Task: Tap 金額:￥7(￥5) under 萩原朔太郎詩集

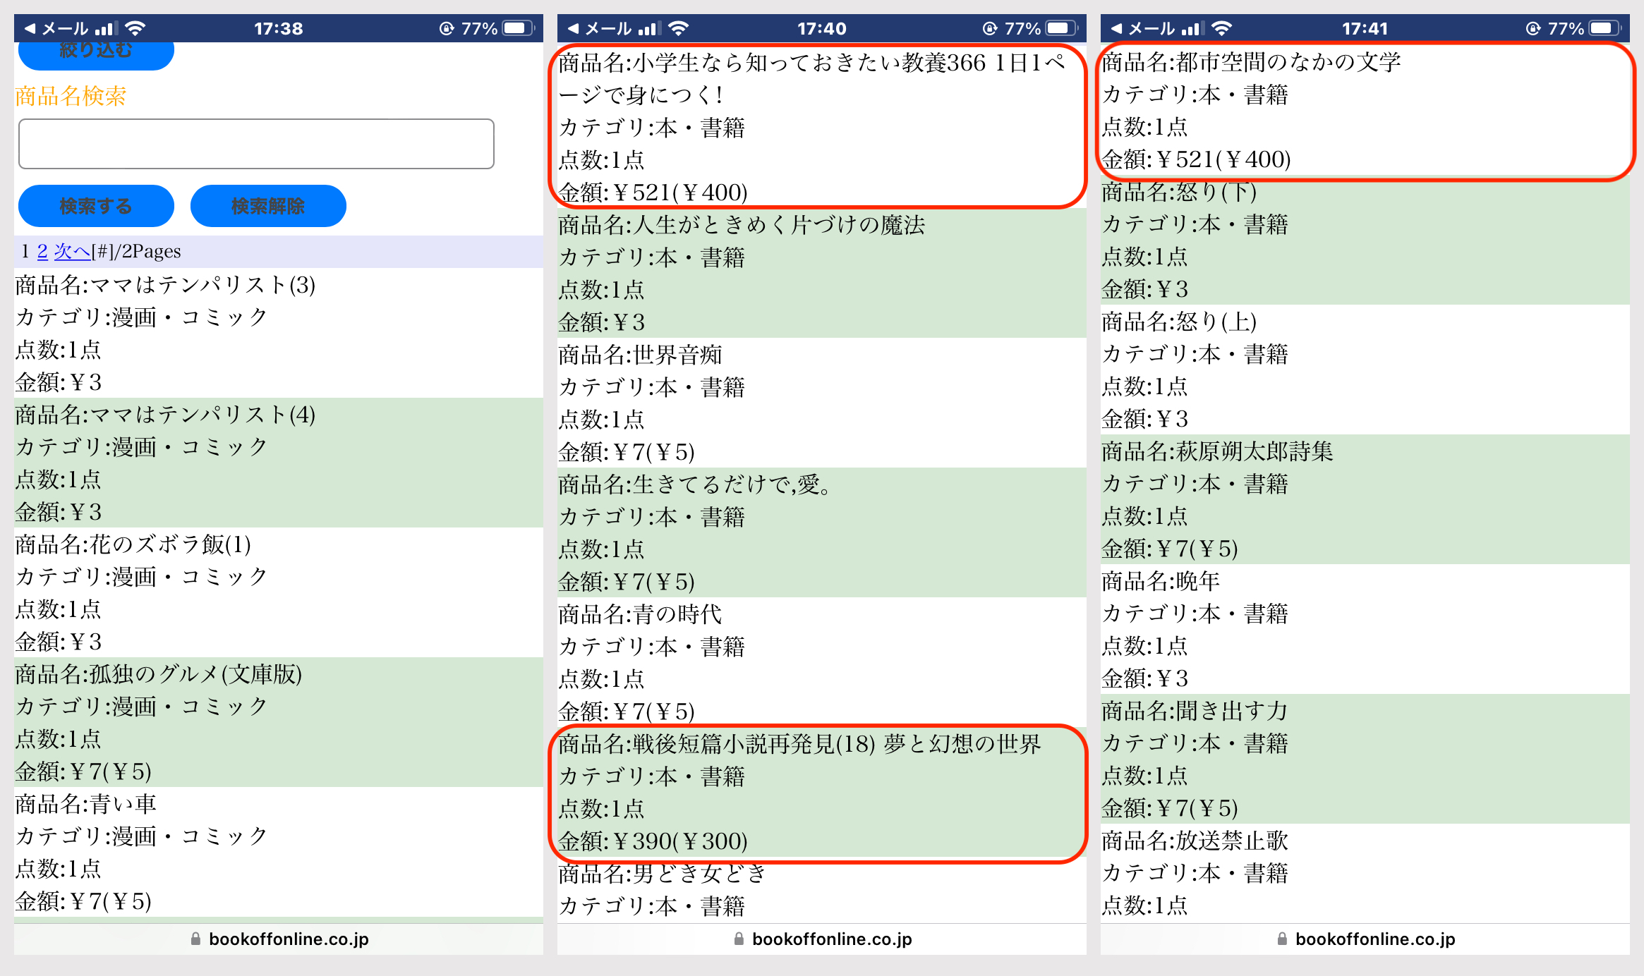Action: tap(1170, 548)
